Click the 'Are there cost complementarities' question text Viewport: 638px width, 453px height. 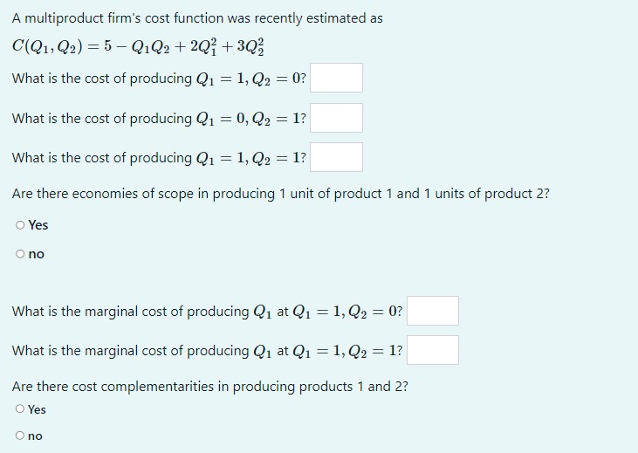tap(210, 387)
